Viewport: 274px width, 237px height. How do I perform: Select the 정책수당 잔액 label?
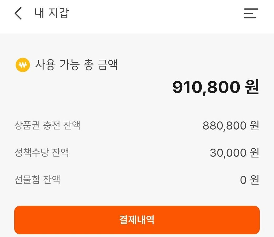(42, 153)
